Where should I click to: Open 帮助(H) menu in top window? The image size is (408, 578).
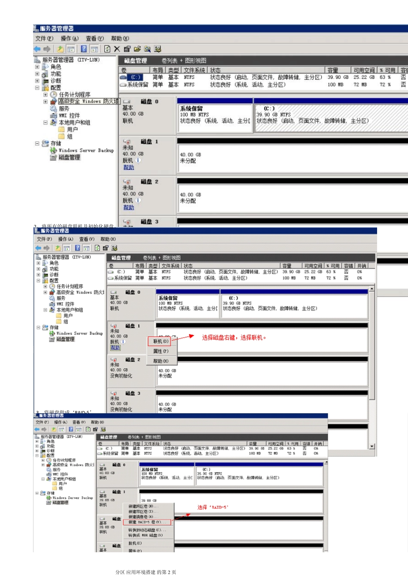click(x=120, y=39)
